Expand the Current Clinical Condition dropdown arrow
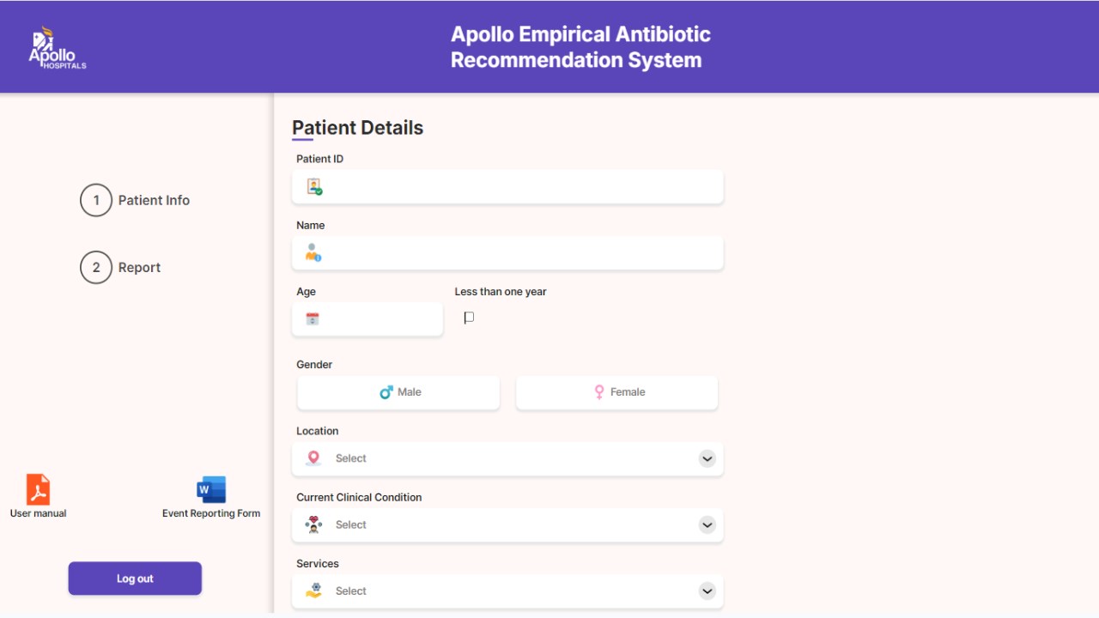The width and height of the screenshot is (1099, 618). [x=707, y=524]
